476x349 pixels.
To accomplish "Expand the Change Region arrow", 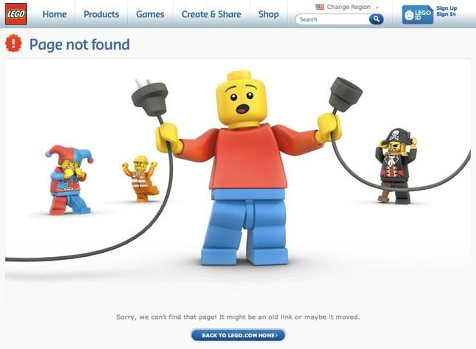I will click(377, 7).
